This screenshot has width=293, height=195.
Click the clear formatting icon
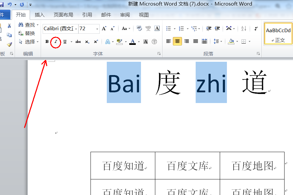(139, 28)
